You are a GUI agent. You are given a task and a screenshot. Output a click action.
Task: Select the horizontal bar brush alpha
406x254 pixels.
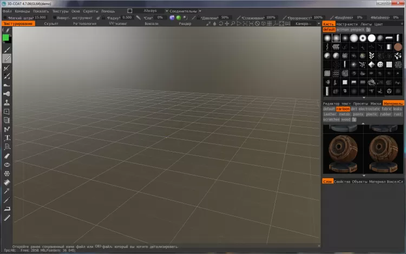389,38
